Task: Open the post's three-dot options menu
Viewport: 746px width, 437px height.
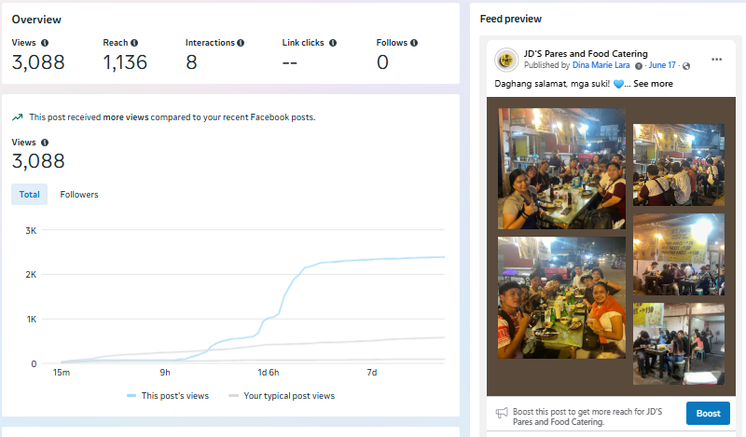Action: click(x=716, y=60)
